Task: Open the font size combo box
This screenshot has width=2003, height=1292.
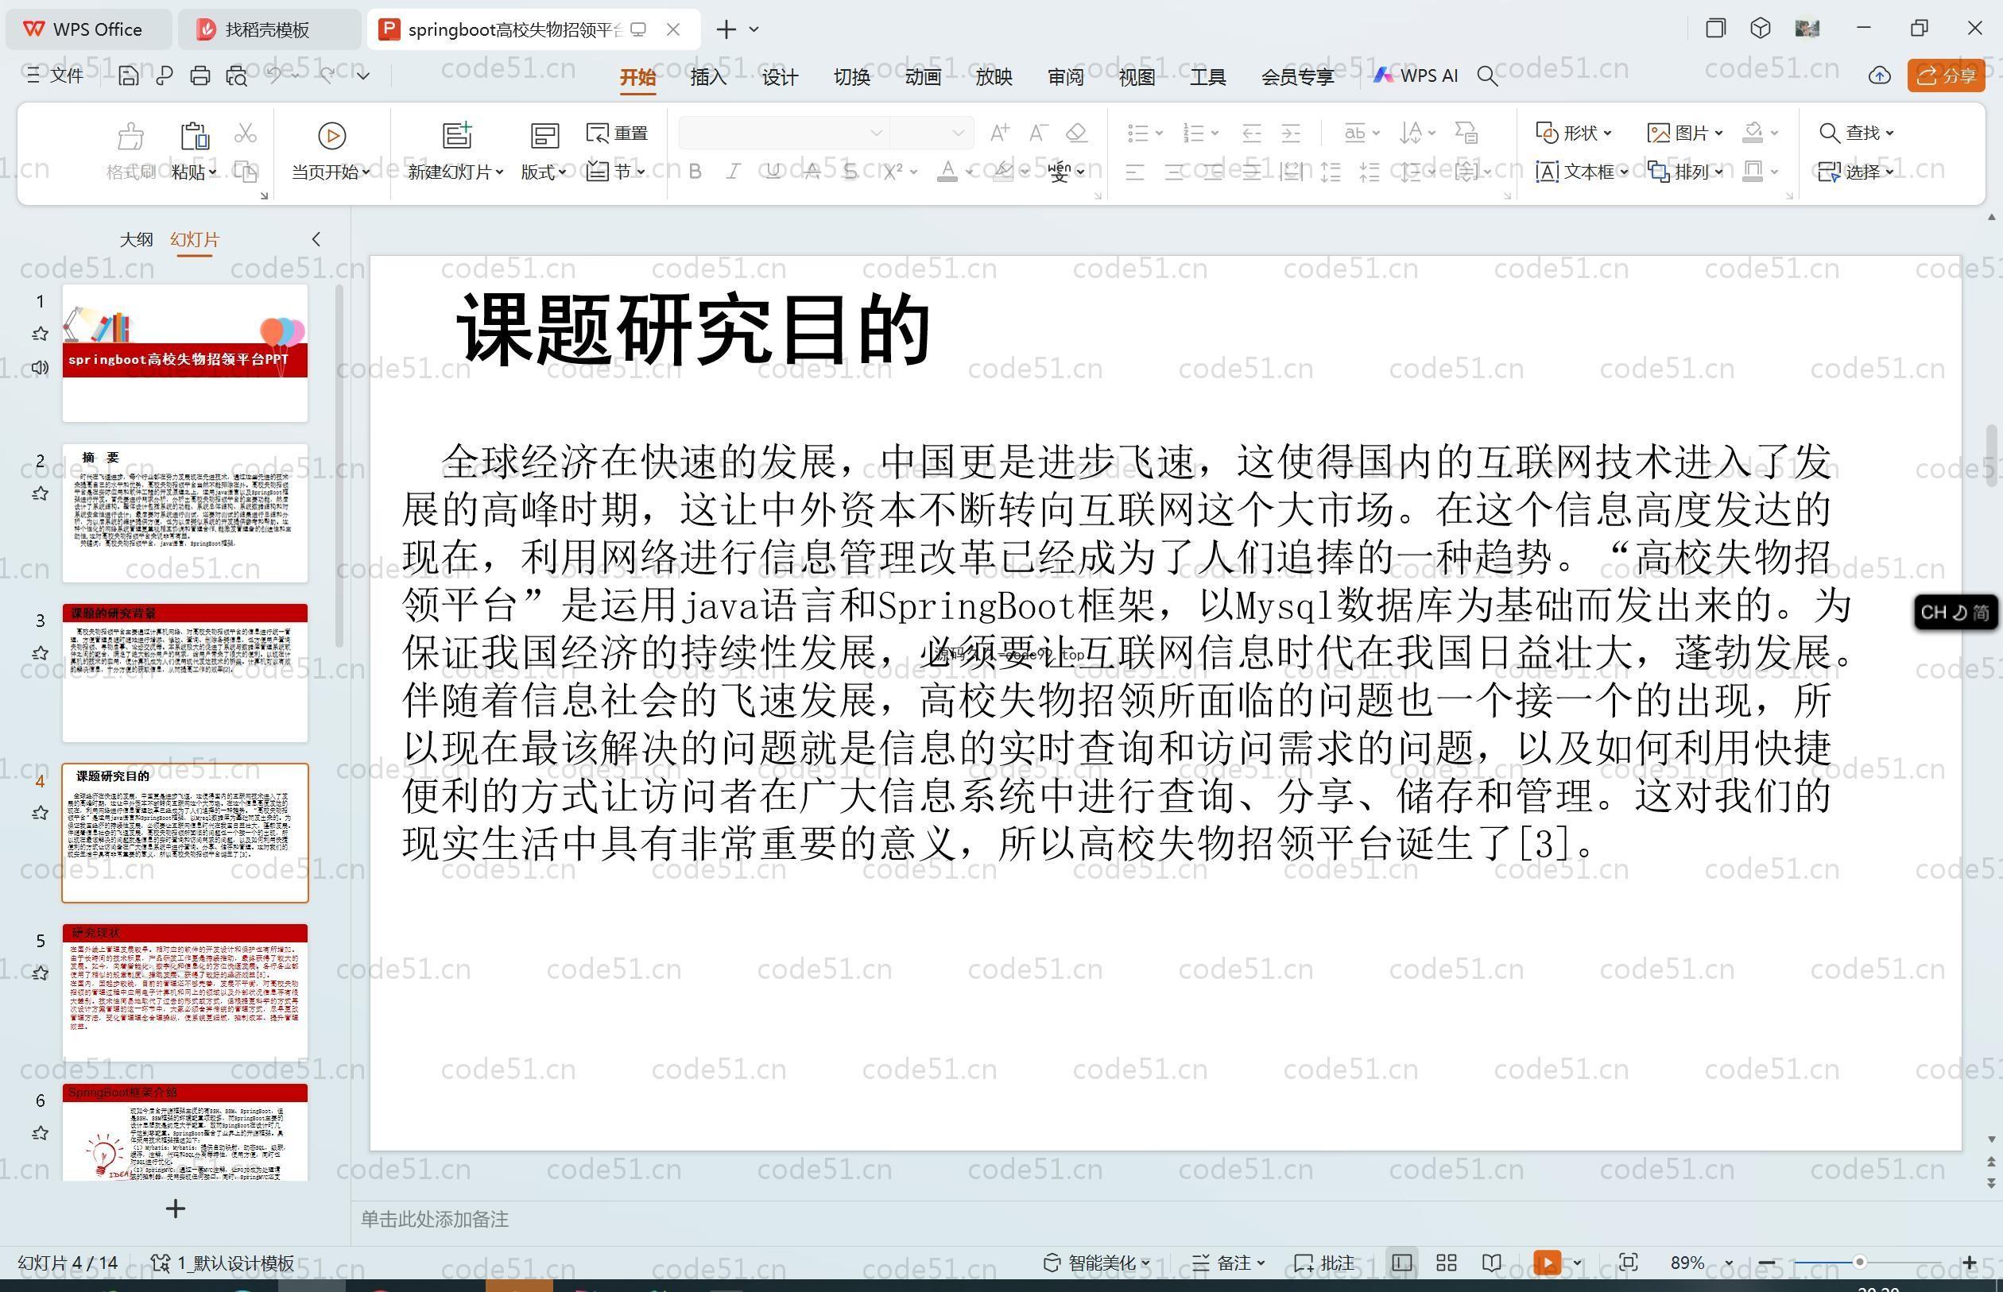Action: click(931, 133)
